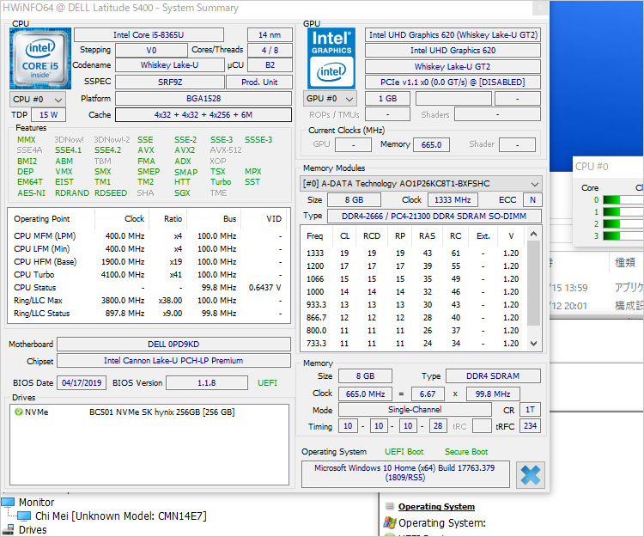Click the Platform BGA1528 field

click(204, 99)
